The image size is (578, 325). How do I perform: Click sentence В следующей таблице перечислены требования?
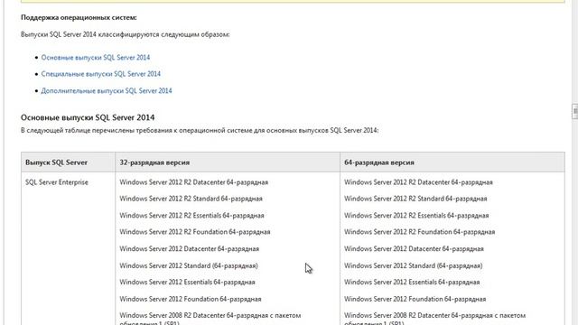(x=200, y=130)
